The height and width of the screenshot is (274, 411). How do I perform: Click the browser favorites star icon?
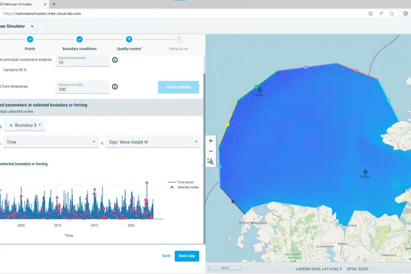[392, 14]
